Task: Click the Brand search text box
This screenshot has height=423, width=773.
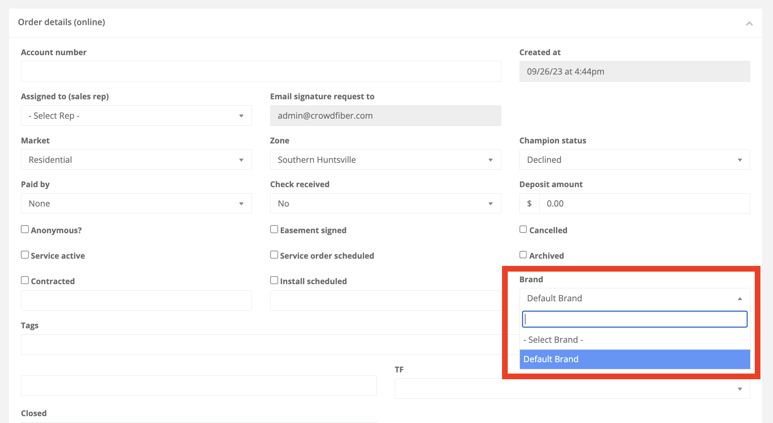Action: point(634,319)
